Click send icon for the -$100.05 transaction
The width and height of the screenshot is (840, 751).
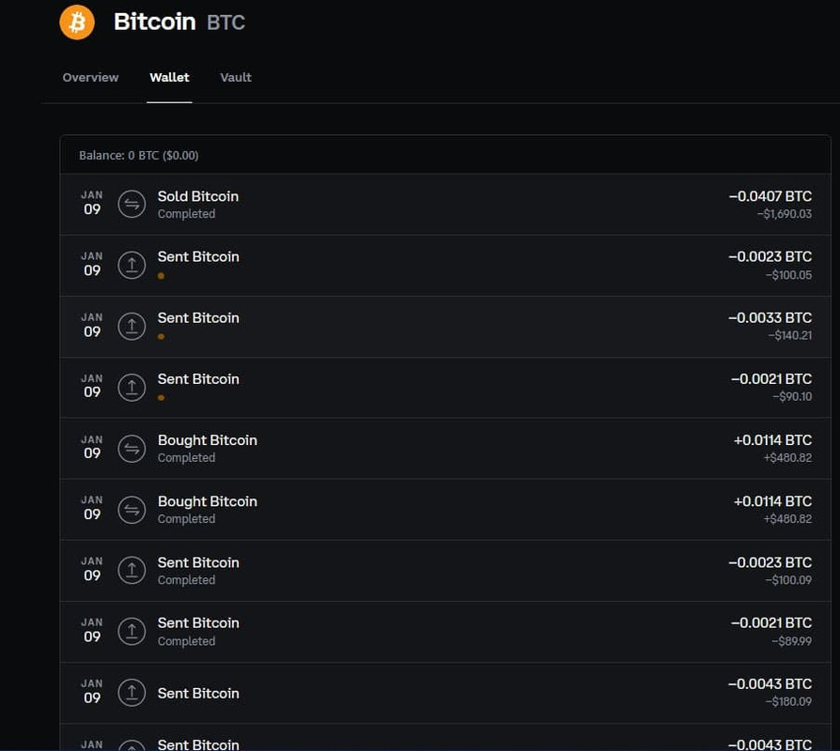pos(132,265)
